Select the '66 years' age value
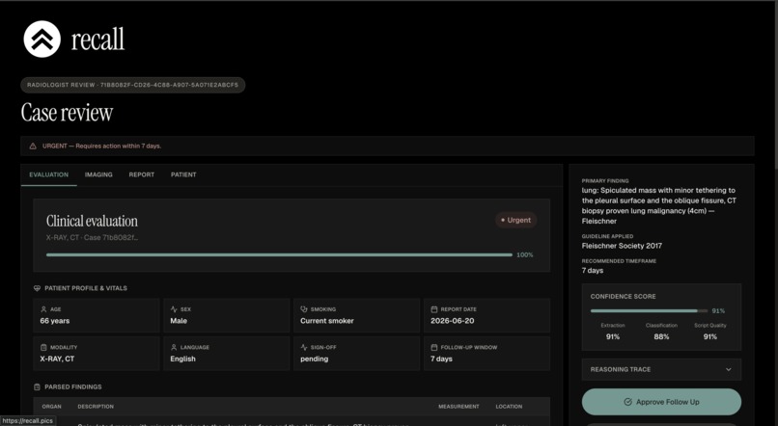778x426 pixels. point(55,321)
